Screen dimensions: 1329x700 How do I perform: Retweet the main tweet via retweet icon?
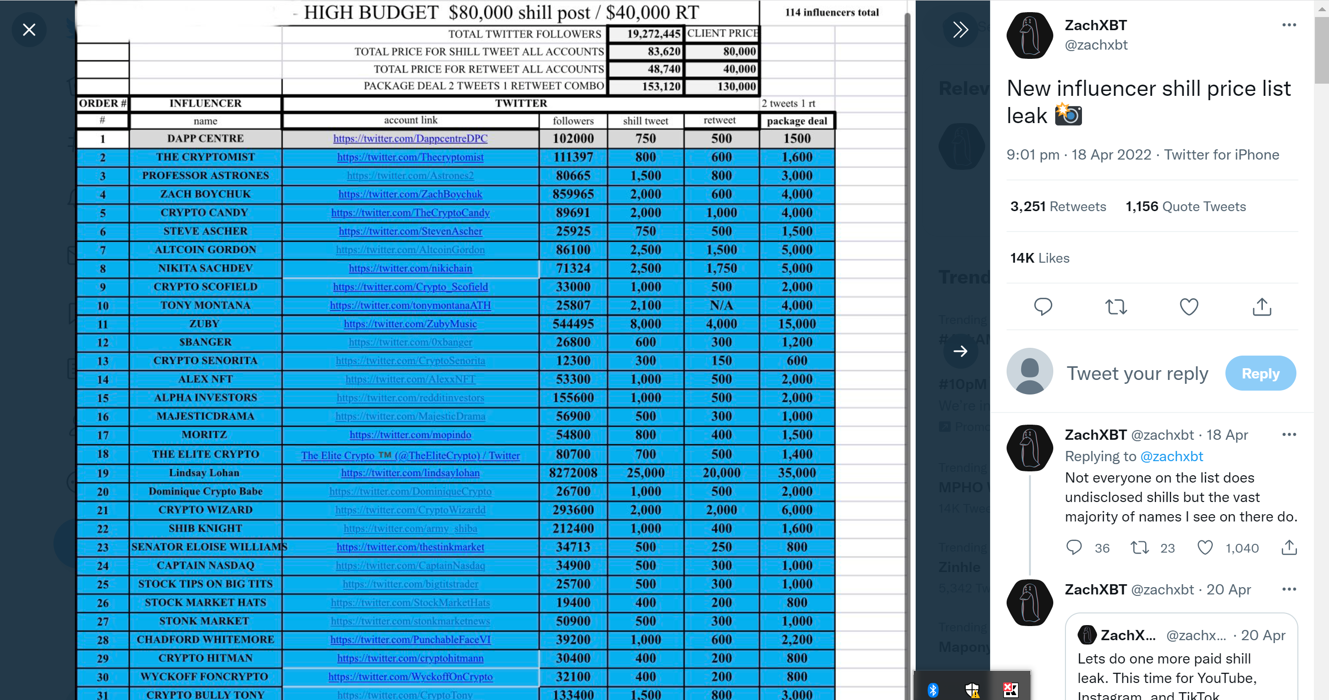(x=1116, y=306)
